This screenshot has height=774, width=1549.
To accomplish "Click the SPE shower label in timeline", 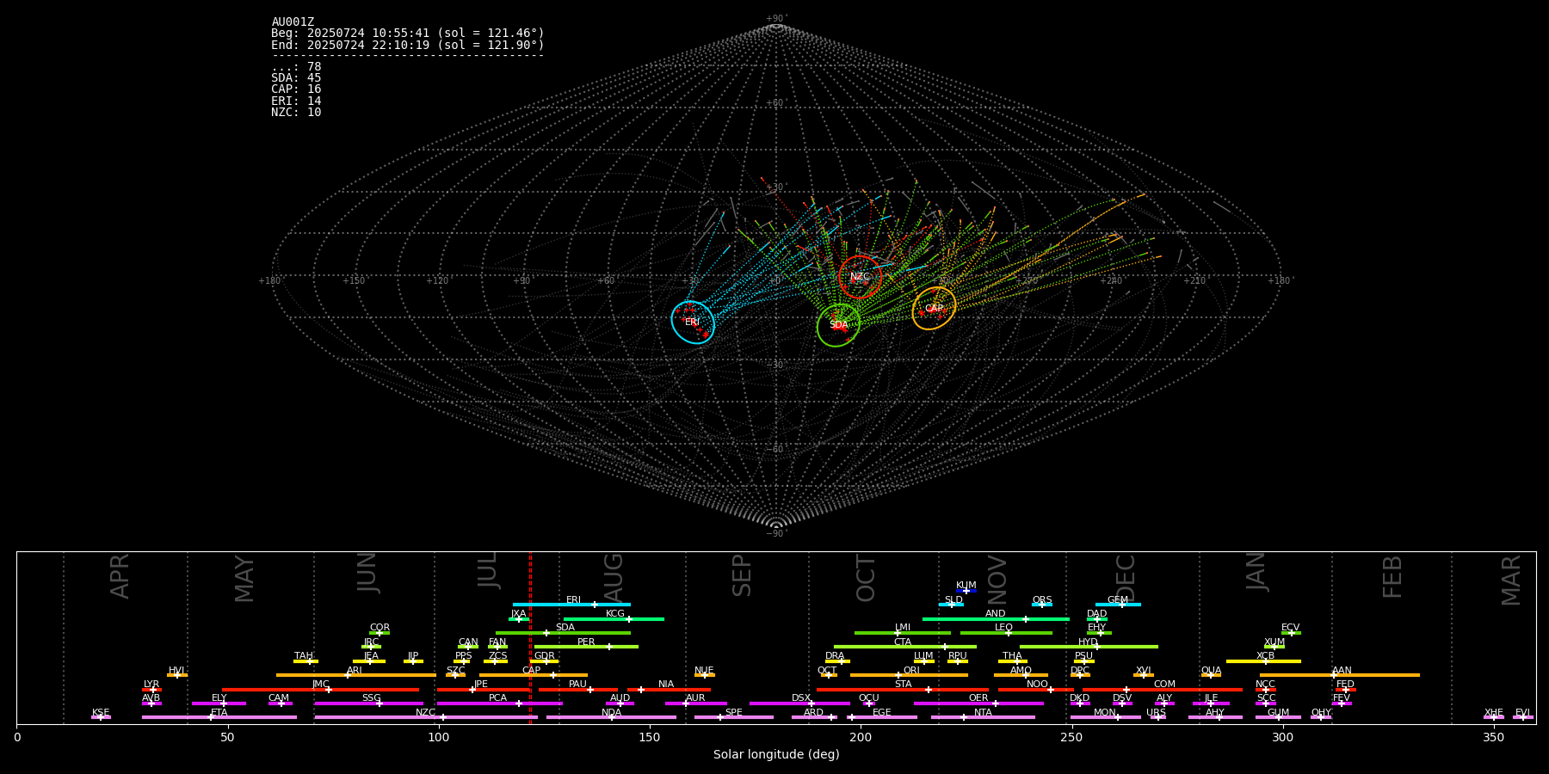I will [x=734, y=713].
